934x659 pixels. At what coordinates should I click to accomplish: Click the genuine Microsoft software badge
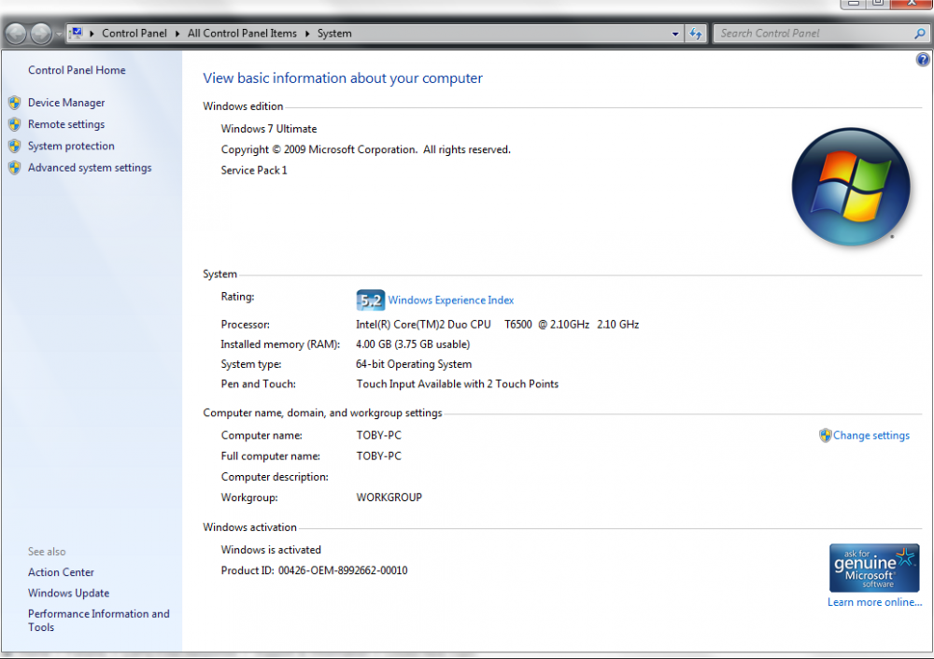[874, 568]
